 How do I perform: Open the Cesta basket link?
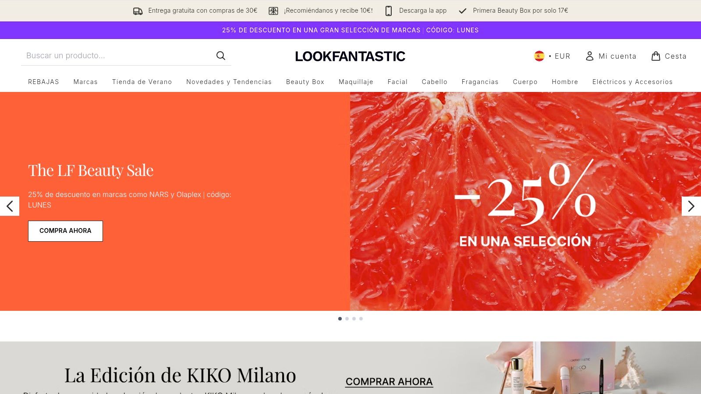[669, 56]
